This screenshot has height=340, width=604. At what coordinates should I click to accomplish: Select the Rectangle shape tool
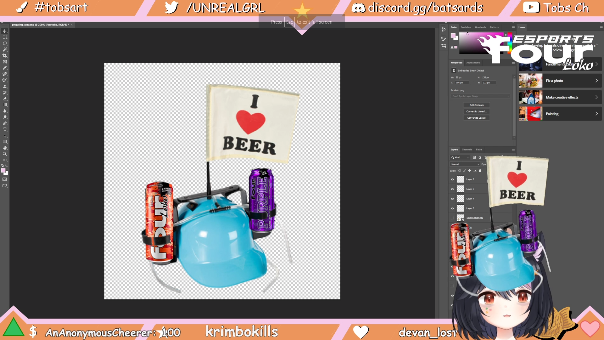[5, 142]
